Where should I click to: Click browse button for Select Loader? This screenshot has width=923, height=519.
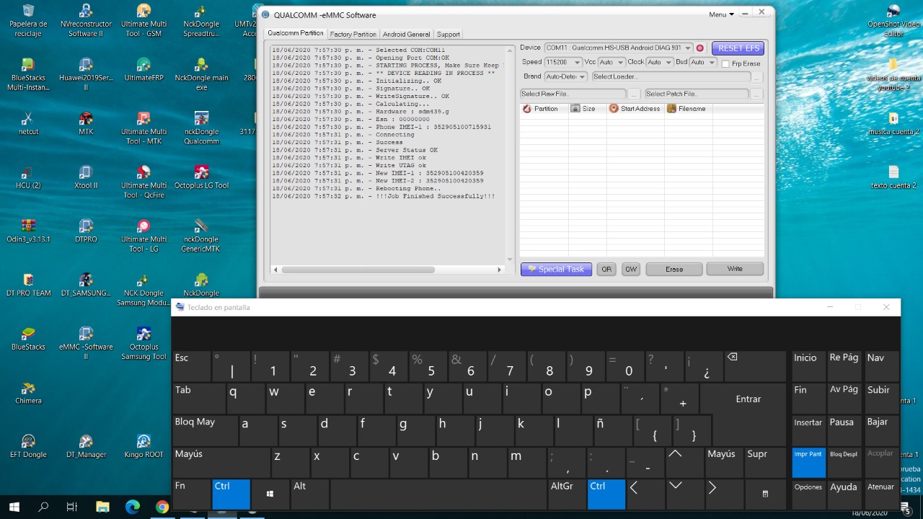(x=756, y=77)
